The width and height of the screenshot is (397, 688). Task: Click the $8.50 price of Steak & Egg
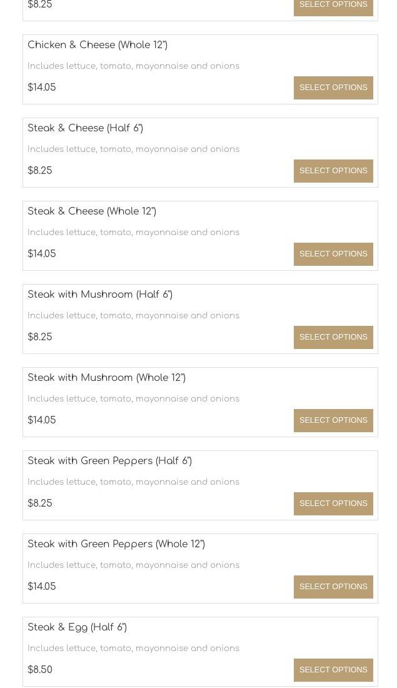click(x=40, y=670)
